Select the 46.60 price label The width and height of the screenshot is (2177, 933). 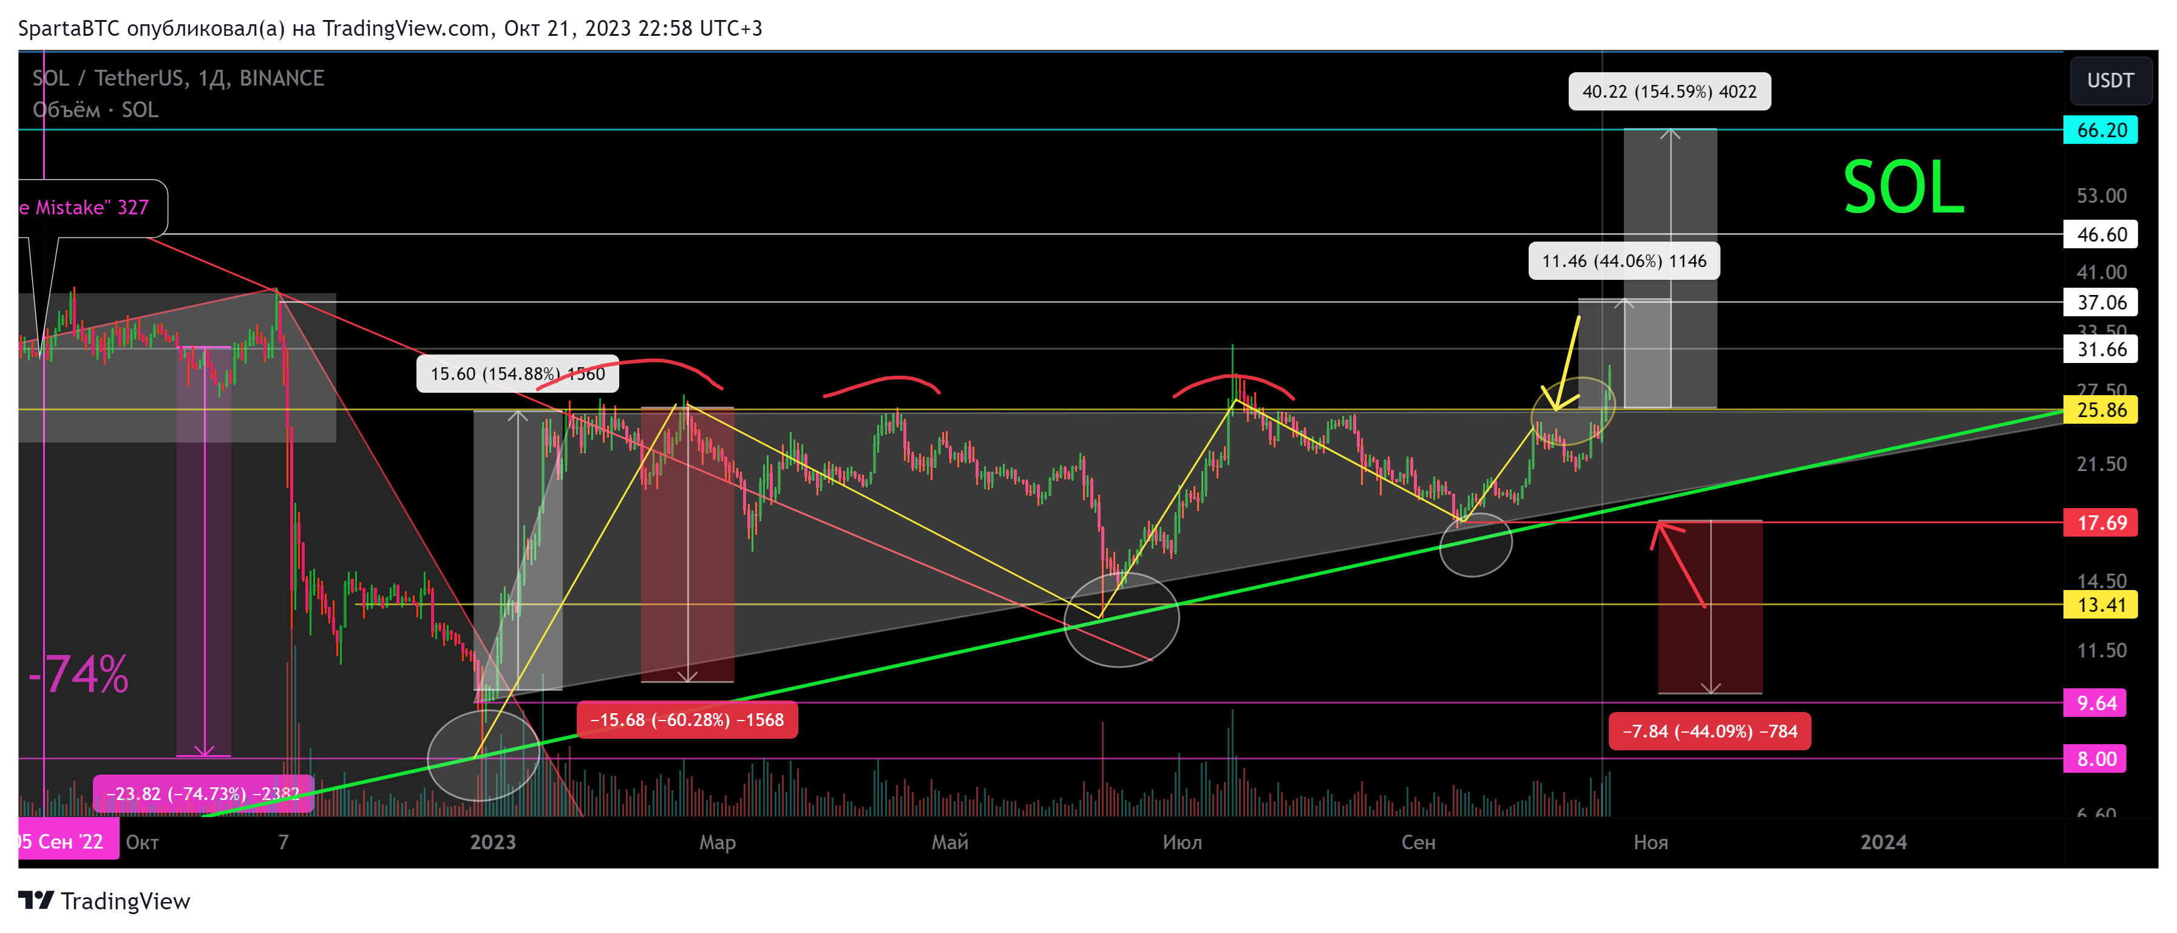coord(2100,234)
